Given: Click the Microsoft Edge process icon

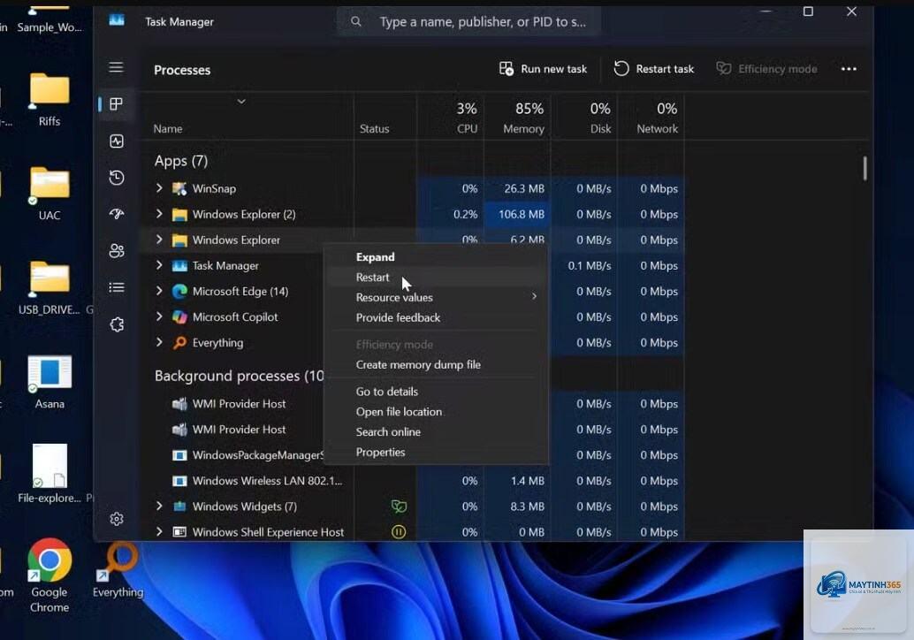Looking at the screenshot, I should (x=179, y=291).
